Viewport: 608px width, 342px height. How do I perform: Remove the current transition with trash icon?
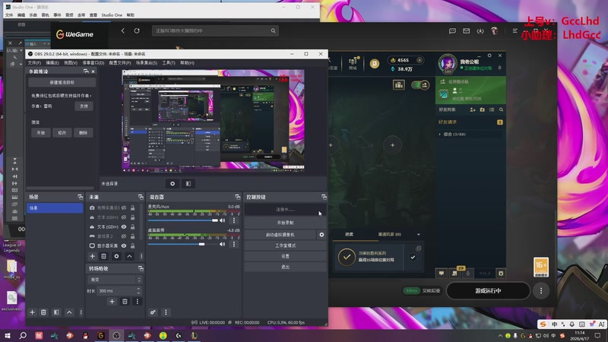click(x=125, y=301)
